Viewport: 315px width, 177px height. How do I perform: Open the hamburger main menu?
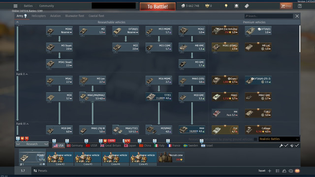15,6
